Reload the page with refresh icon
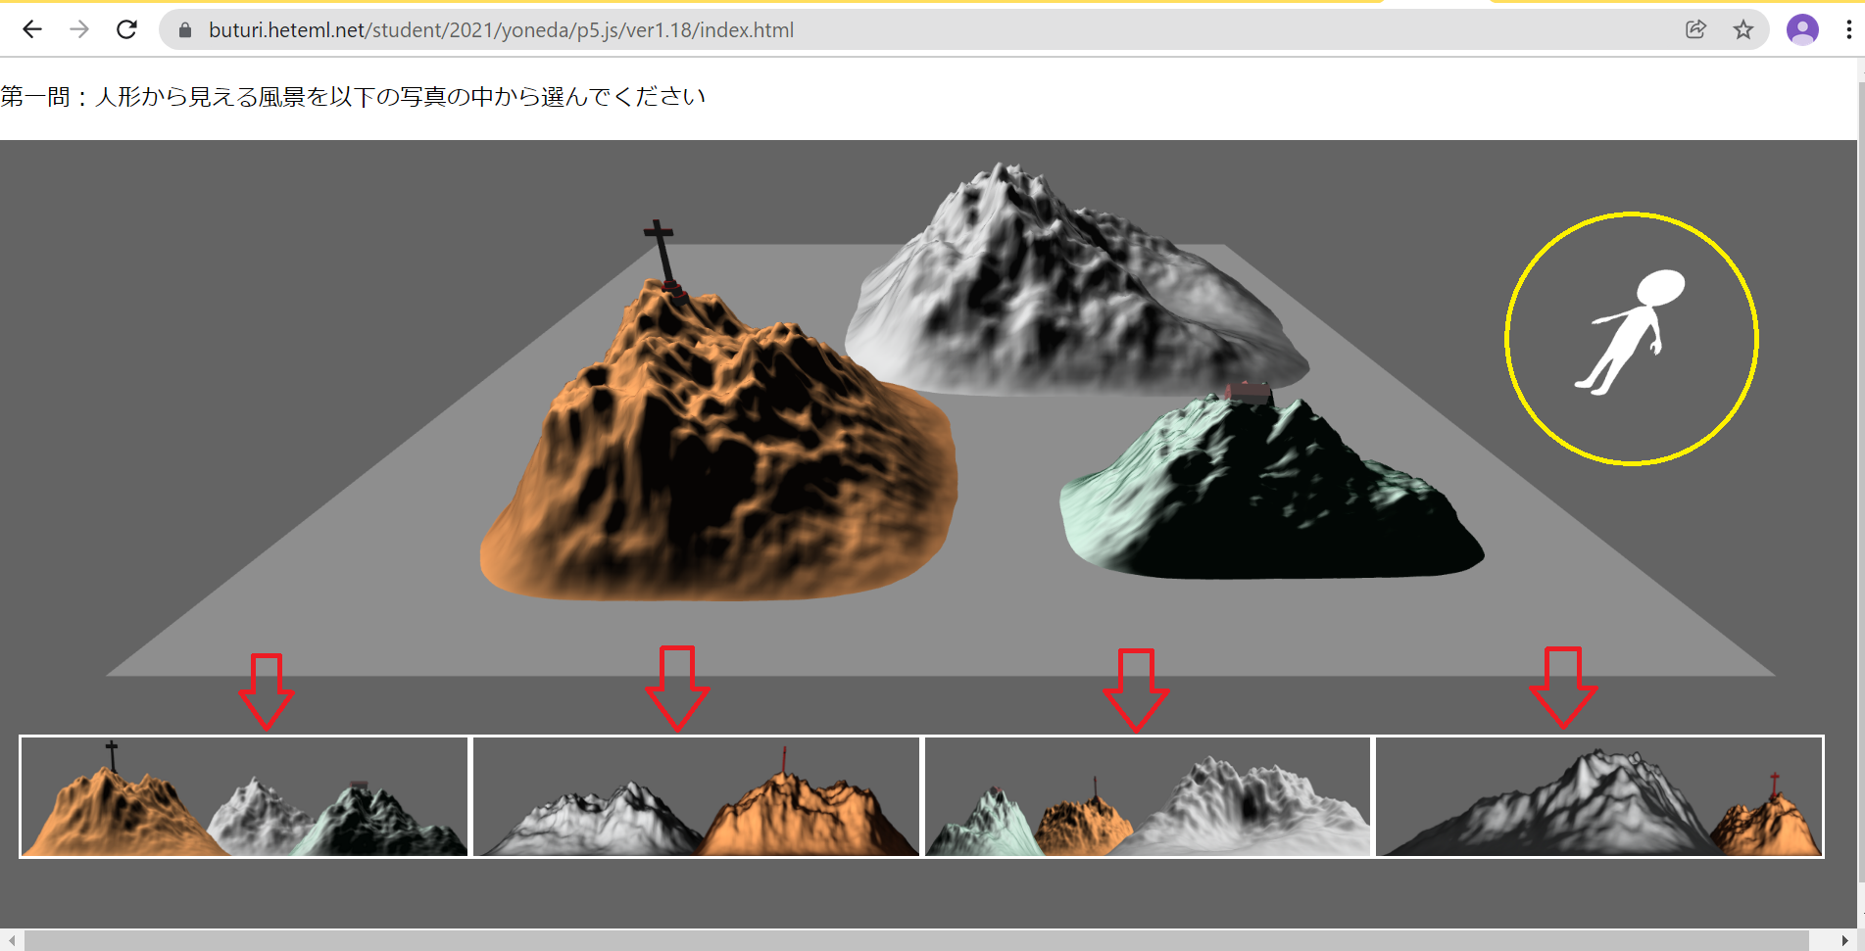1865x951 pixels. 126,29
